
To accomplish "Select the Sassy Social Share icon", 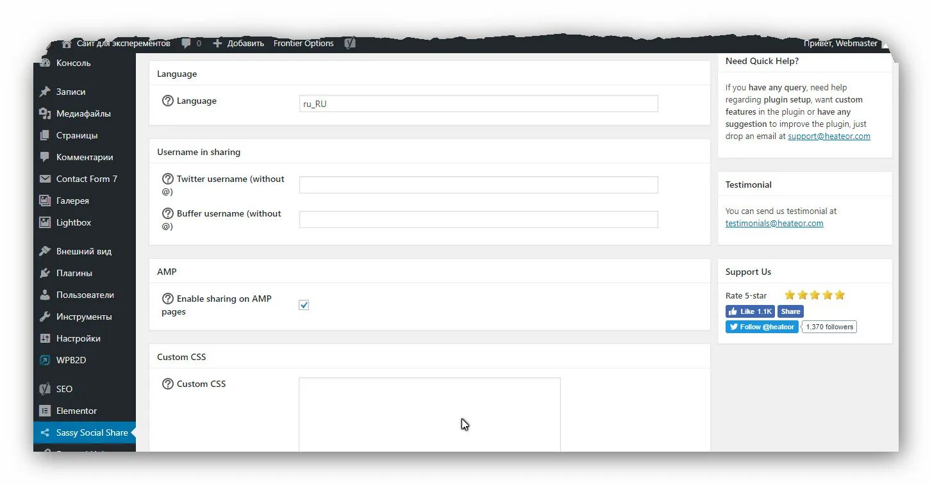I will [x=45, y=432].
